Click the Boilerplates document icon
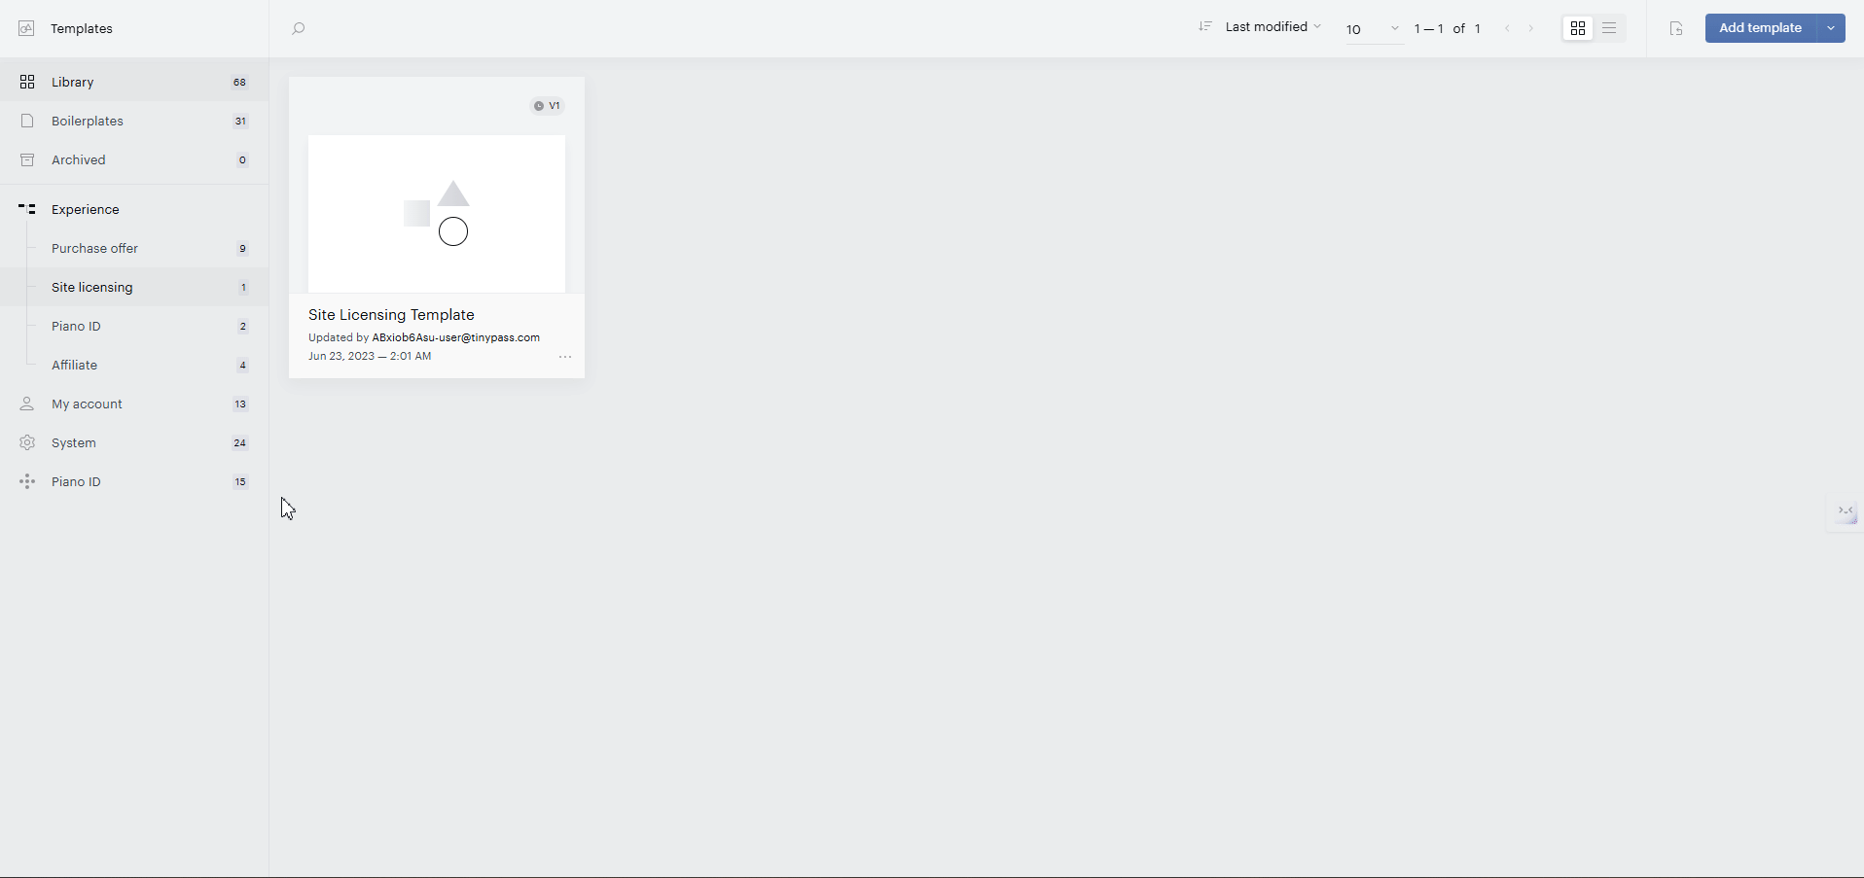Image resolution: width=1864 pixels, height=878 pixels. coord(27,121)
